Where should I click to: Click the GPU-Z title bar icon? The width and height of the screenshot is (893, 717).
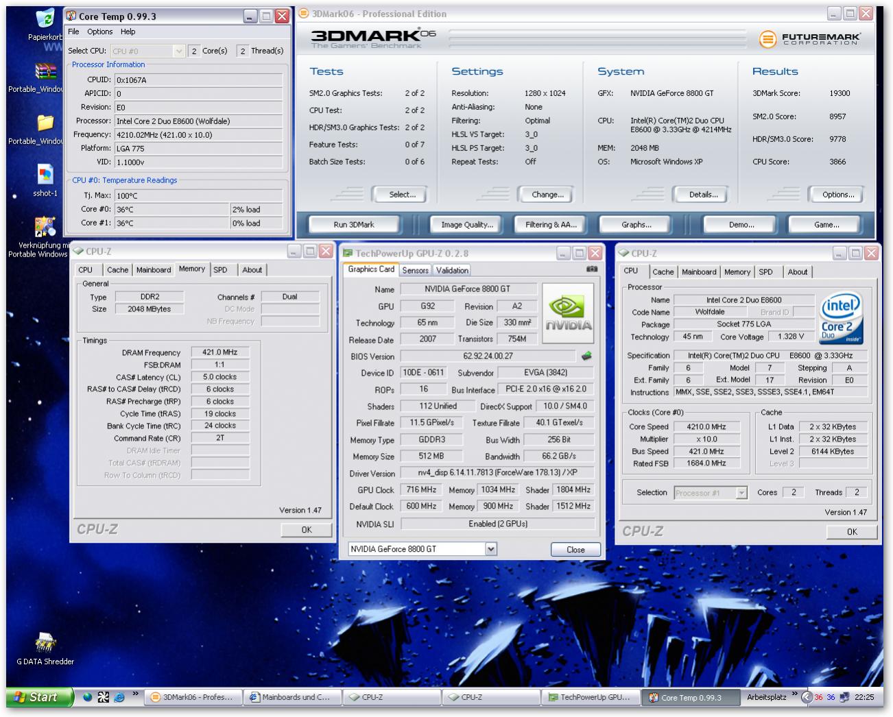pyautogui.click(x=348, y=253)
